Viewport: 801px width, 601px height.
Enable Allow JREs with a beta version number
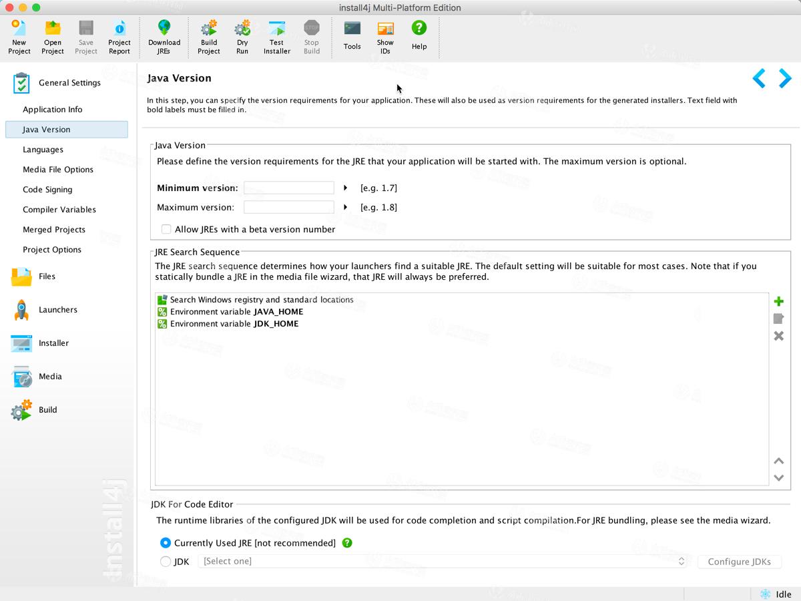166,229
